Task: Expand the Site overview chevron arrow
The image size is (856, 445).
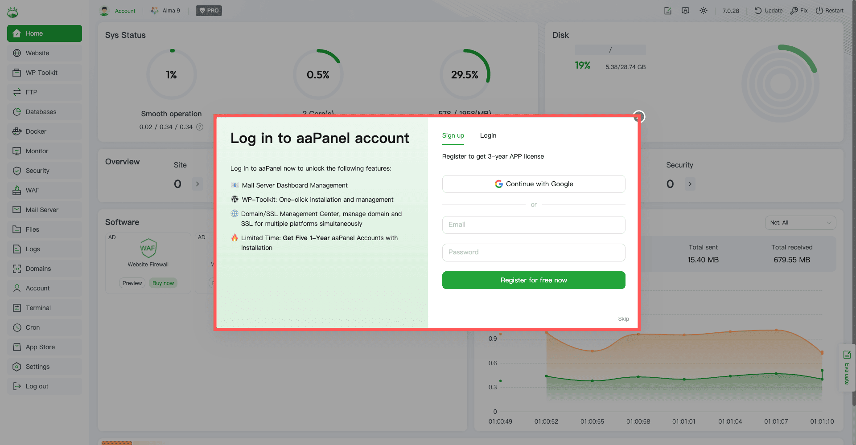Action: tap(198, 184)
